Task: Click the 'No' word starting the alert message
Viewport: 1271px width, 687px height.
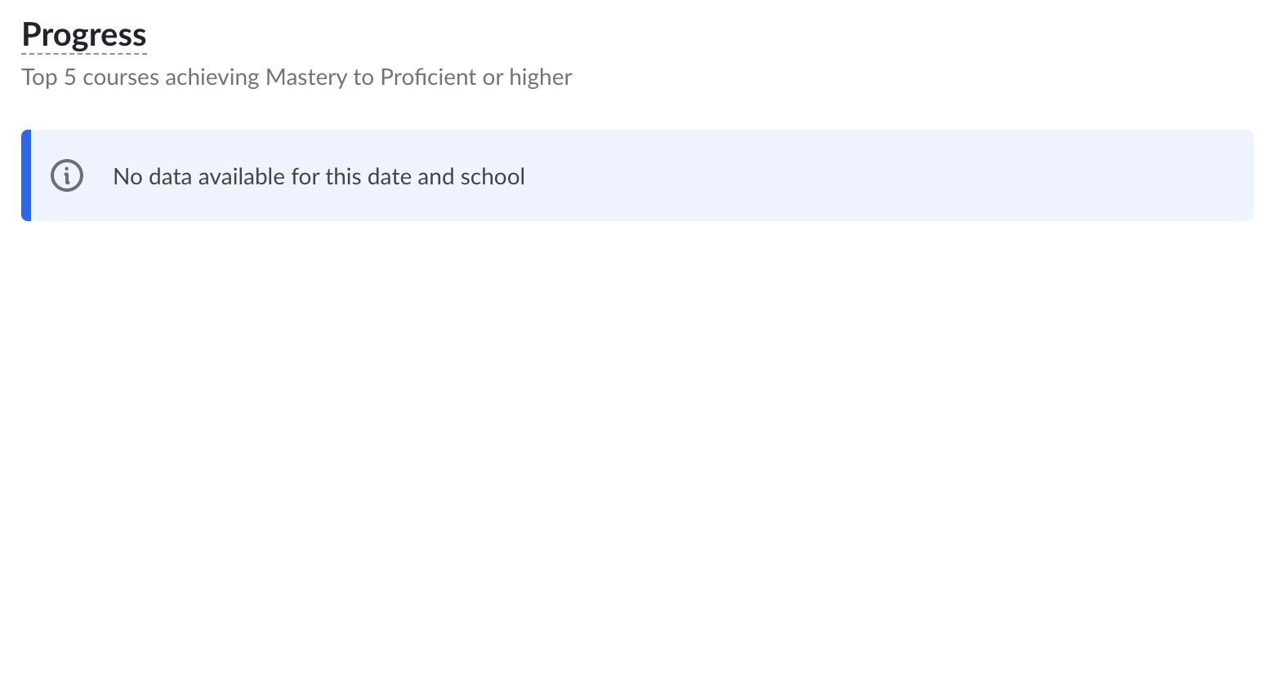Action: (127, 176)
